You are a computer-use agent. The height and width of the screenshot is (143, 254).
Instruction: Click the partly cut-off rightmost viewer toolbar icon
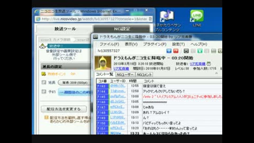coord(220,51)
